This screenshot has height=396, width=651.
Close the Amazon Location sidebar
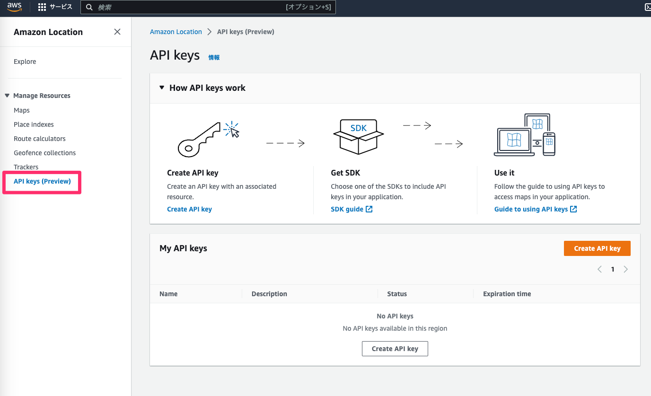(x=117, y=32)
